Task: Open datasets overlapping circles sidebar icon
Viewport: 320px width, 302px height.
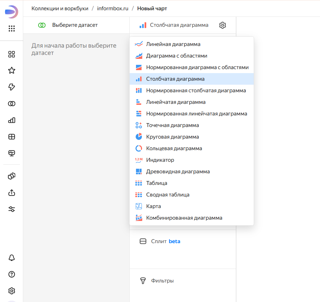Action: [x=12, y=104]
